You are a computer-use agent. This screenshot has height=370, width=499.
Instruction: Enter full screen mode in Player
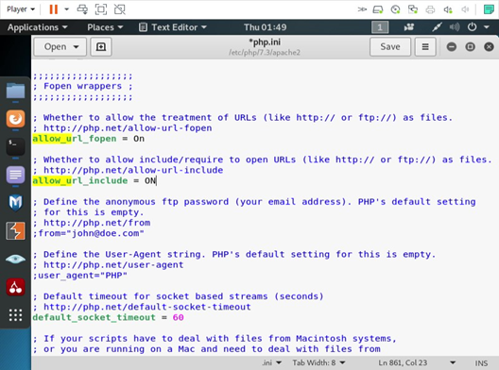101,9
